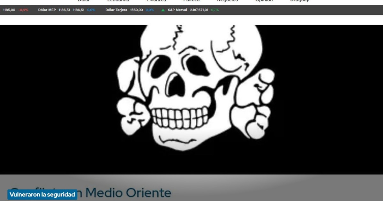383x201 pixels.
Task: Open the "Medio Oriente" headline
Action: (128, 193)
